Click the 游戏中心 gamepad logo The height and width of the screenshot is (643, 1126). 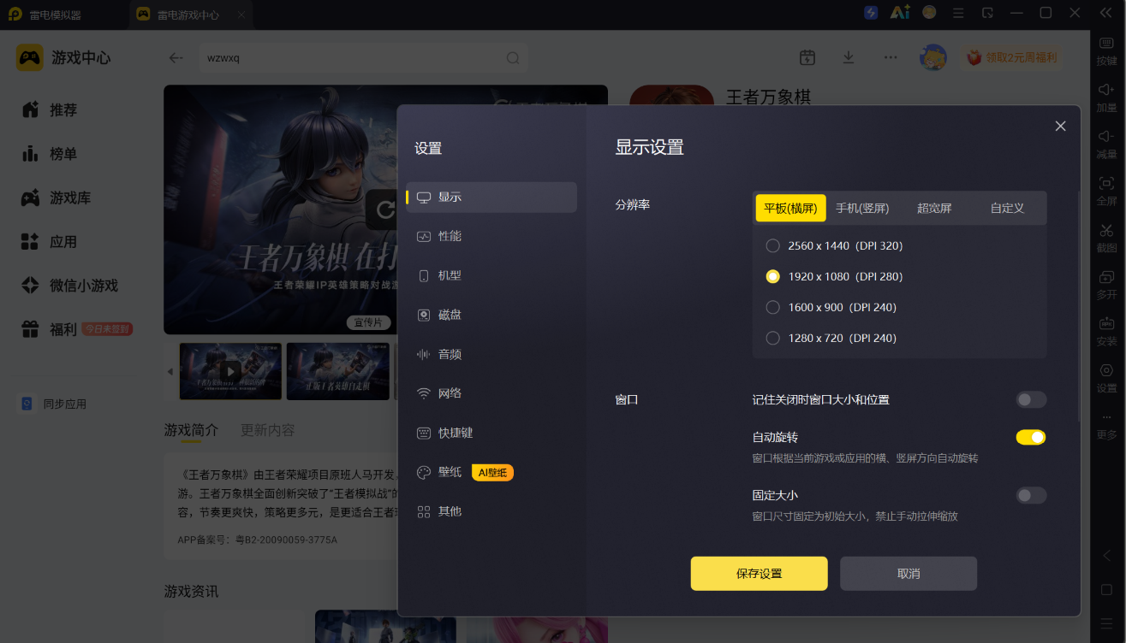point(30,57)
